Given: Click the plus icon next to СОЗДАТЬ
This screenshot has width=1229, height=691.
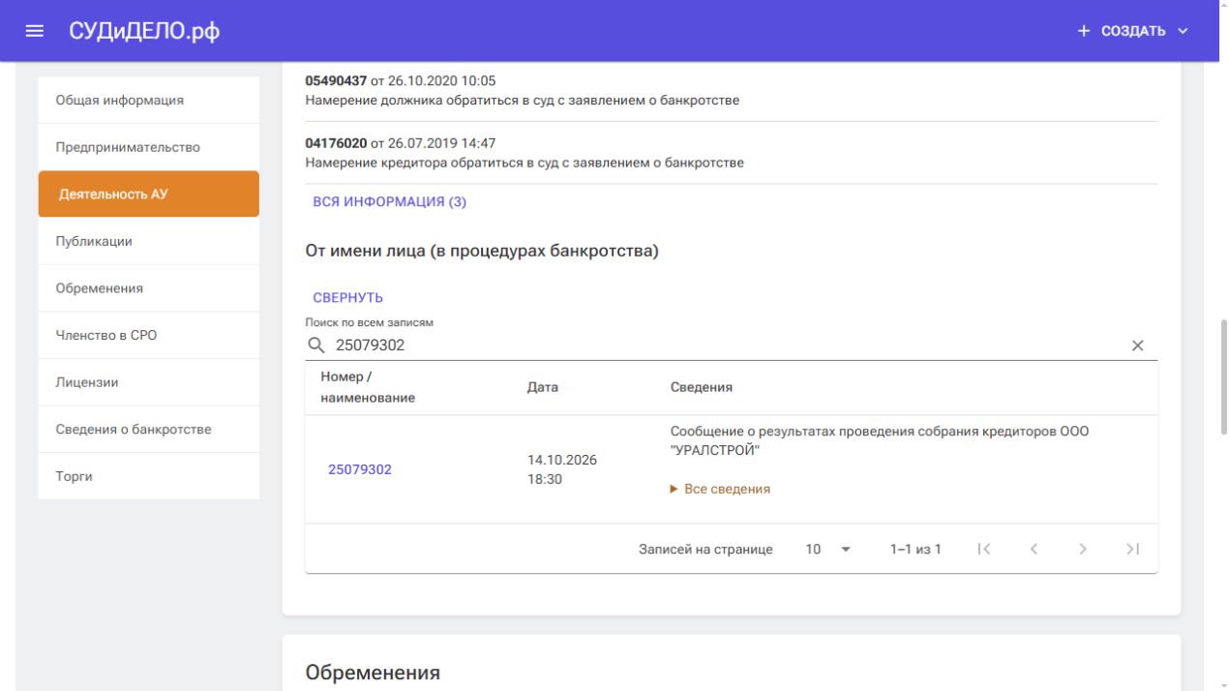Looking at the screenshot, I should pos(1084,32).
